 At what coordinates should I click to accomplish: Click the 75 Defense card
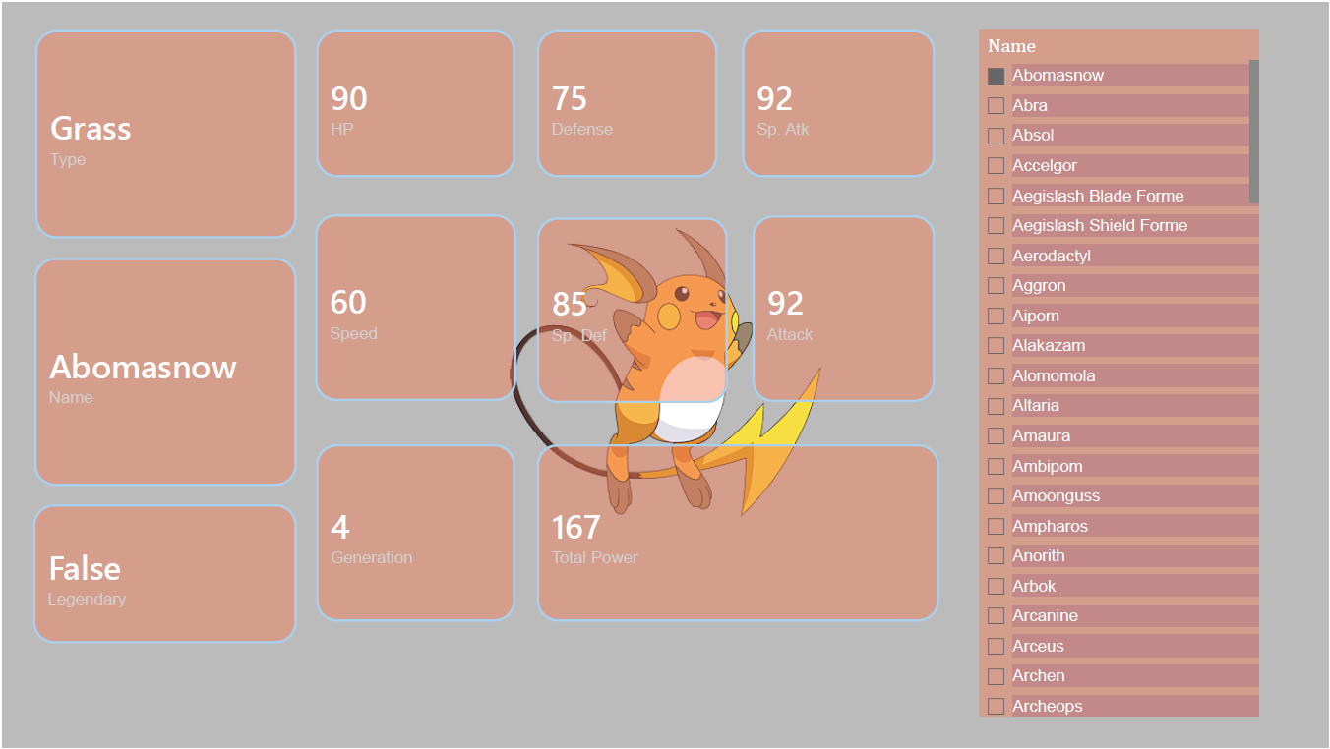point(628,104)
